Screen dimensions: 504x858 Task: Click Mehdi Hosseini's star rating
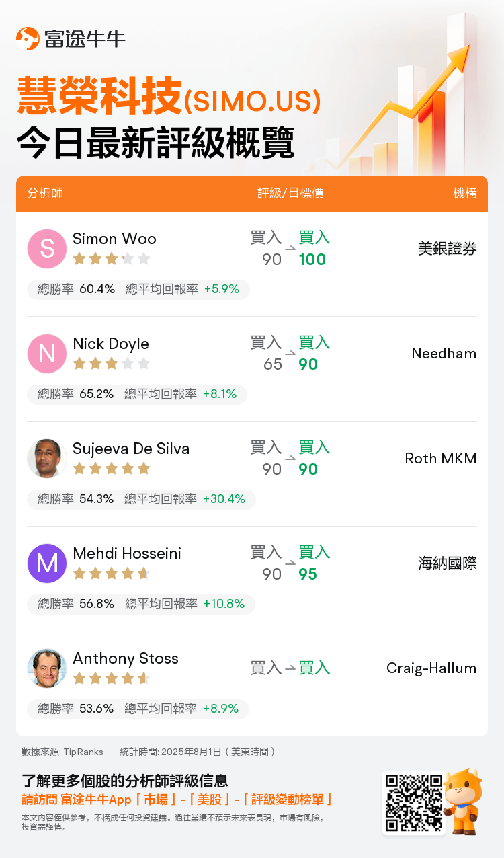[111, 574]
